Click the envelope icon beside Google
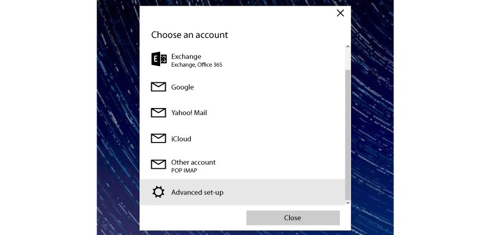Image resolution: width=495 pixels, height=235 pixels. tap(158, 87)
